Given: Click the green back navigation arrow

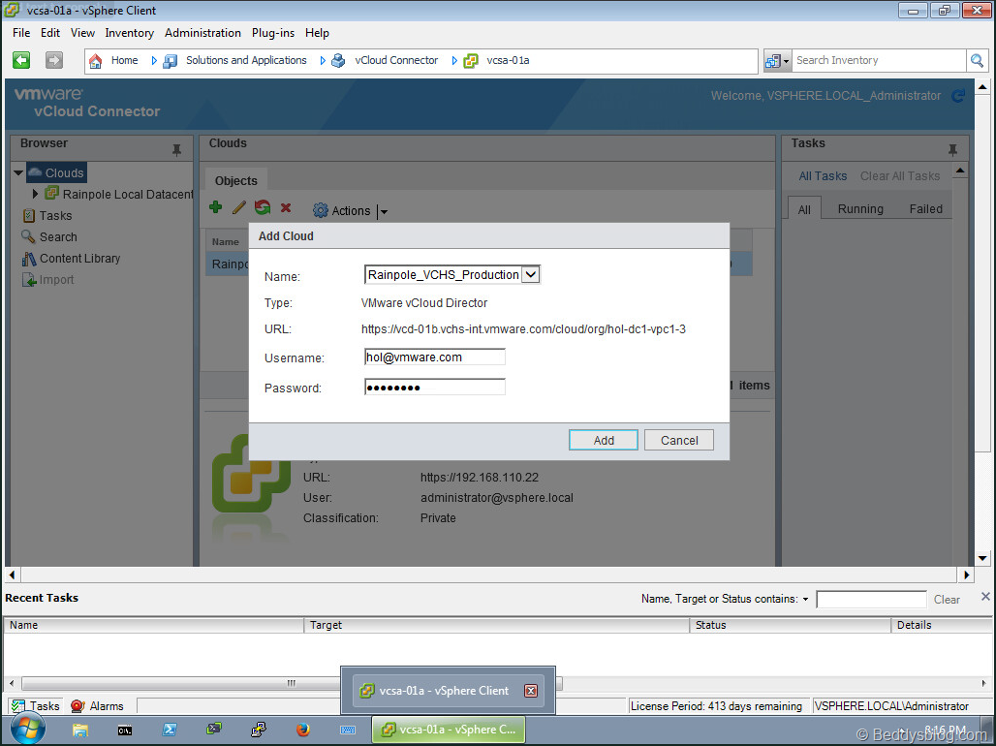Looking at the screenshot, I should 21,60.
